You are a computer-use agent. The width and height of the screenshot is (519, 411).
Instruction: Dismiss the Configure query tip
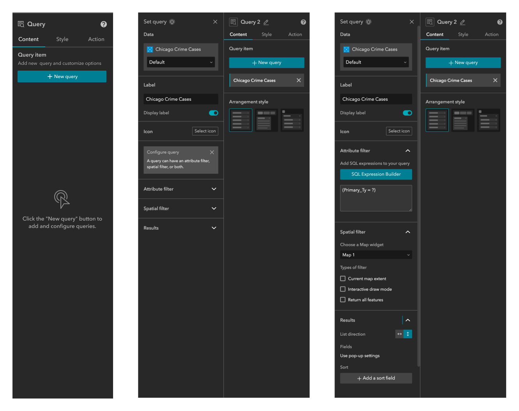click(x=212, y=152)
